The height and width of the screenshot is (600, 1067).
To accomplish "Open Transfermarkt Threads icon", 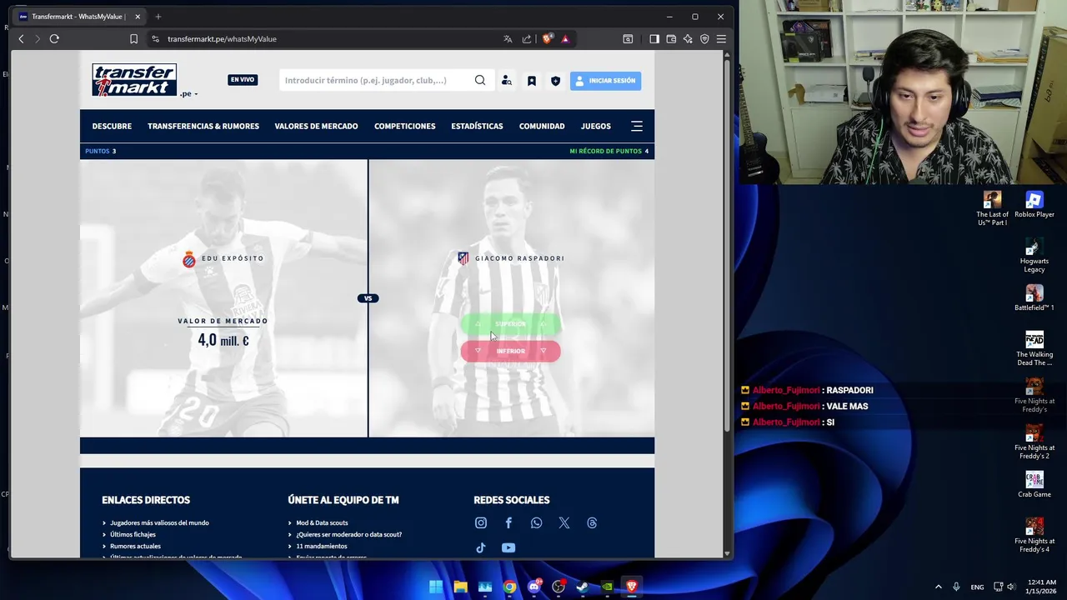I will click(x=592, y=522).
